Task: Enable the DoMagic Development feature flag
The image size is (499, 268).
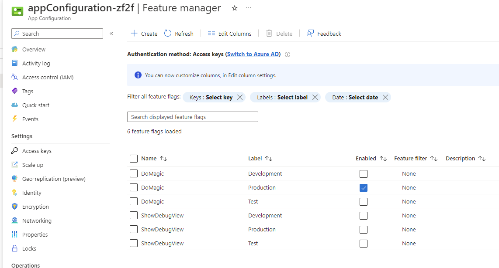Action: [364, 173]
